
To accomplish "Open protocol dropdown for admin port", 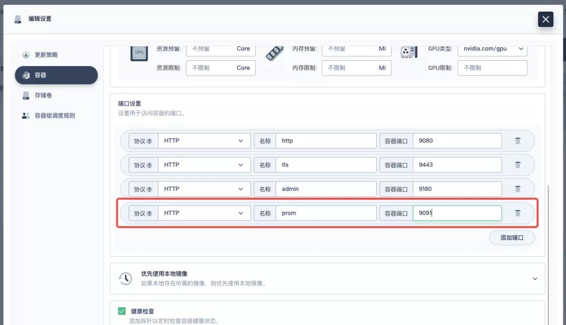I will point(204,189).
